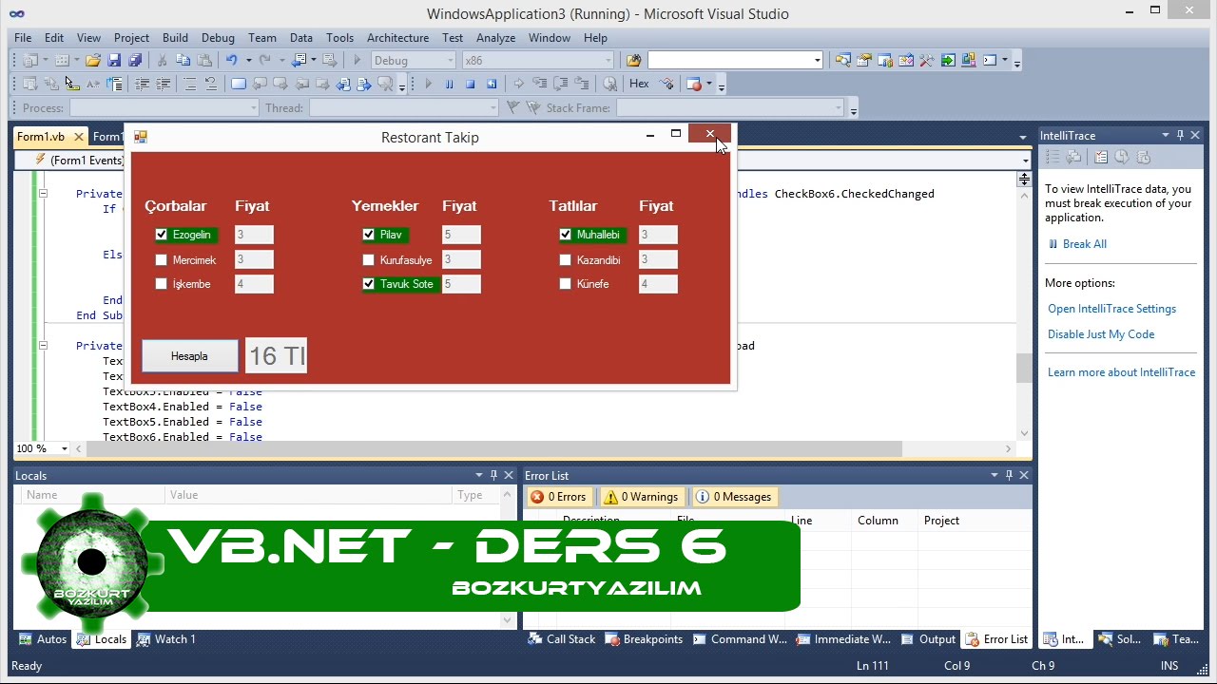Click the Uncomment selected lines icon
This screenshot has height=684, width=1217.
pyautogui.click(x=210, y=84)
